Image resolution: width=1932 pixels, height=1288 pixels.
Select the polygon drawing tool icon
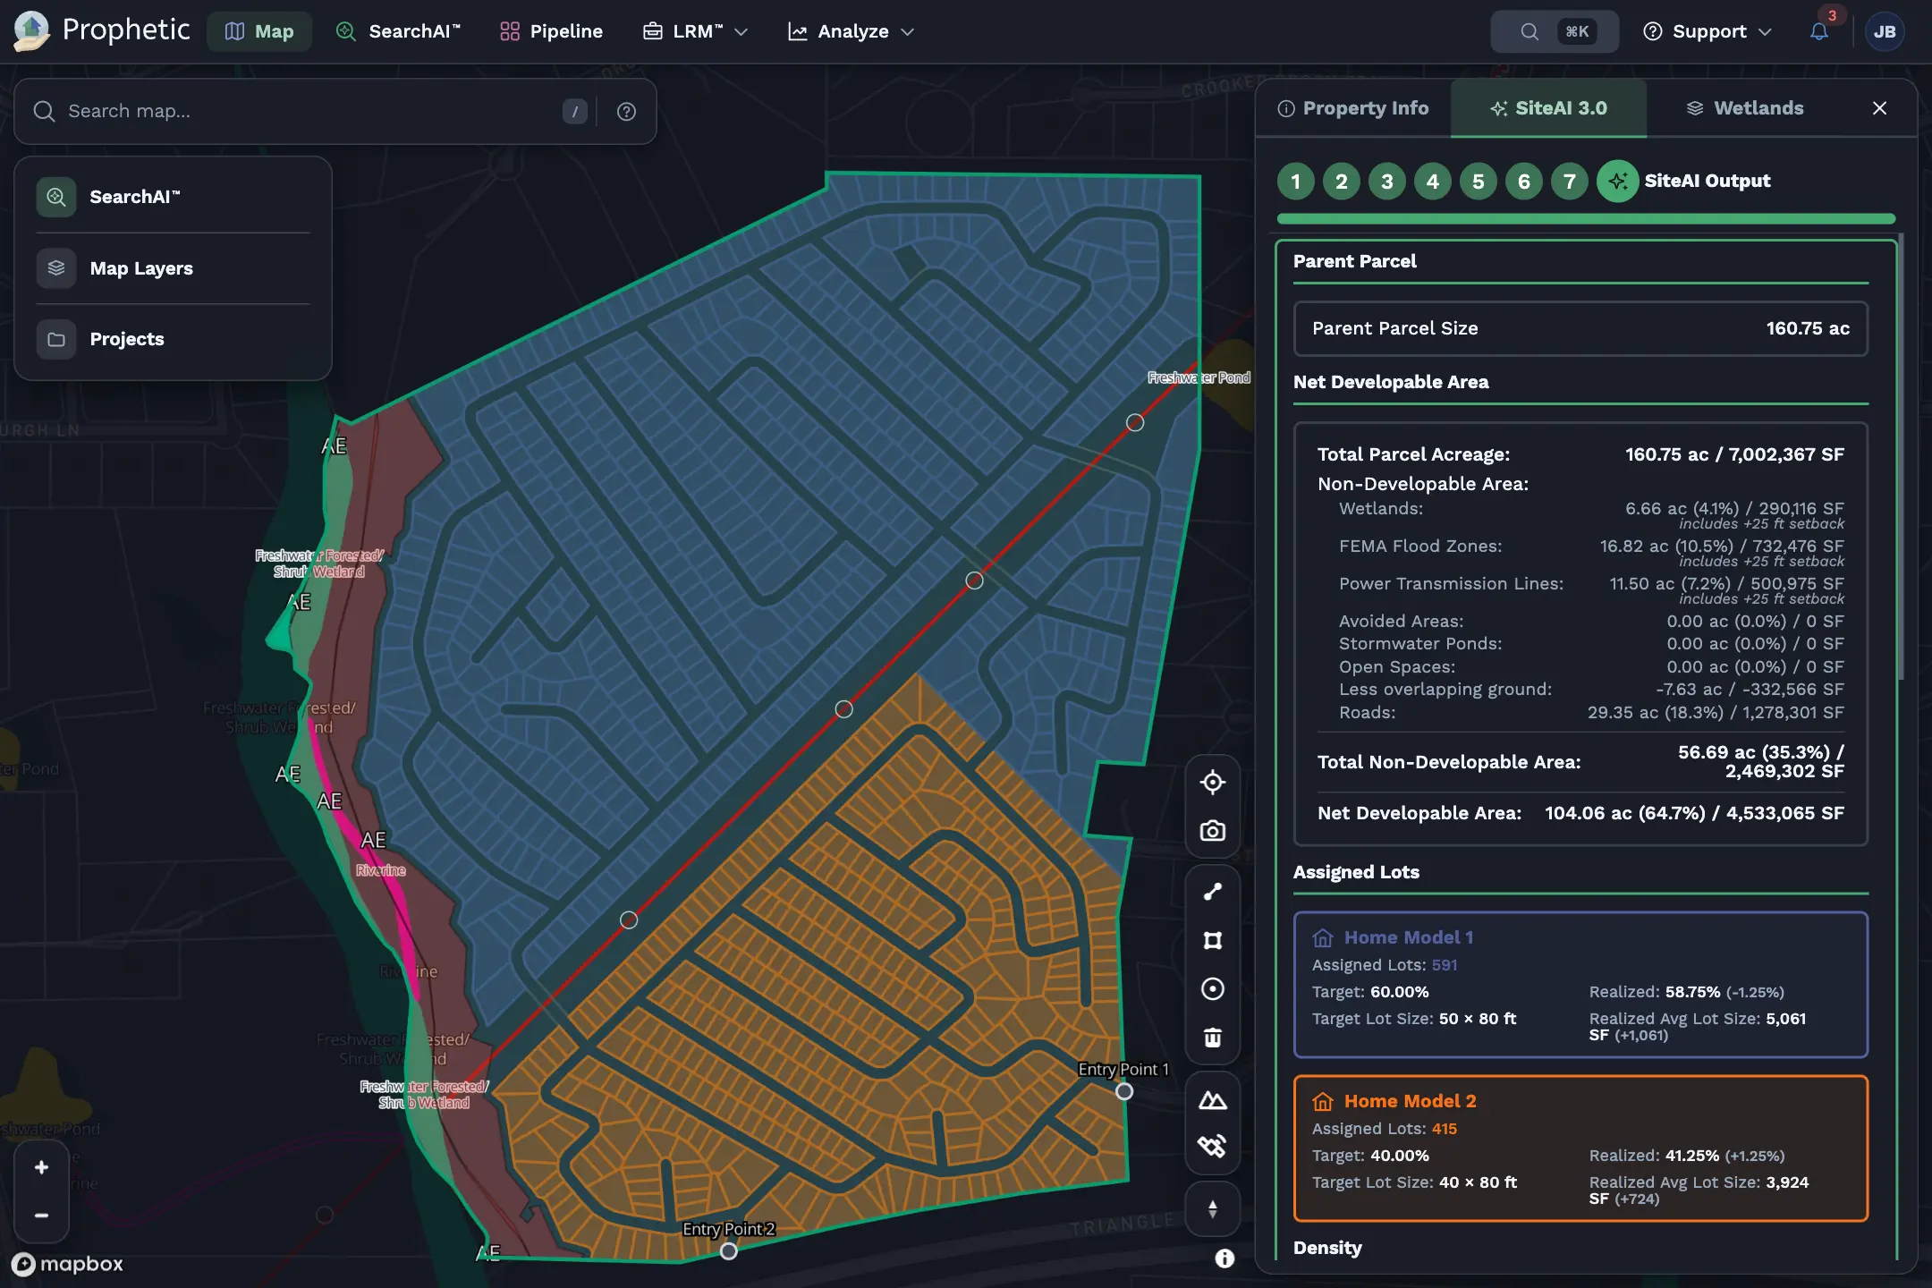(x=1212, y=940)
